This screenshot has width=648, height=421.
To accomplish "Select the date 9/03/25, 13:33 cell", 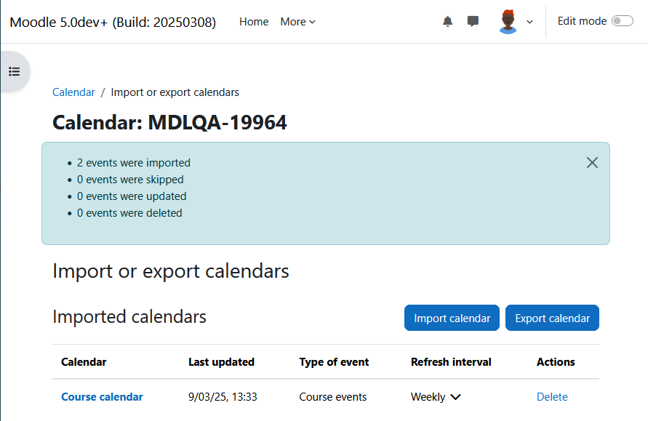I will [223, 396].
